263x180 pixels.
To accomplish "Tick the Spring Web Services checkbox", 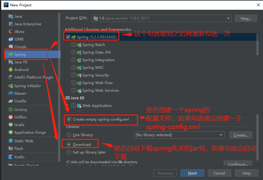I will click(x=74, y=90).
